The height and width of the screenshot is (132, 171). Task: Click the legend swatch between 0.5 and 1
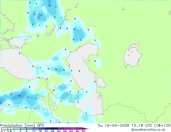pyautogui.click(x=11, y=128)
